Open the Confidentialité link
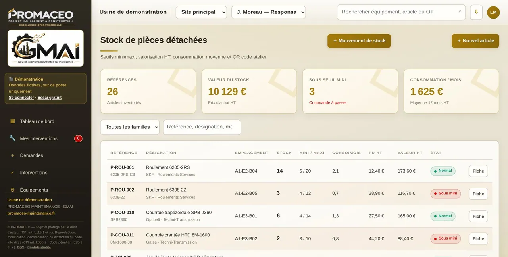The width and height of the screenshot is (508, 257). [x=39, y=247]
